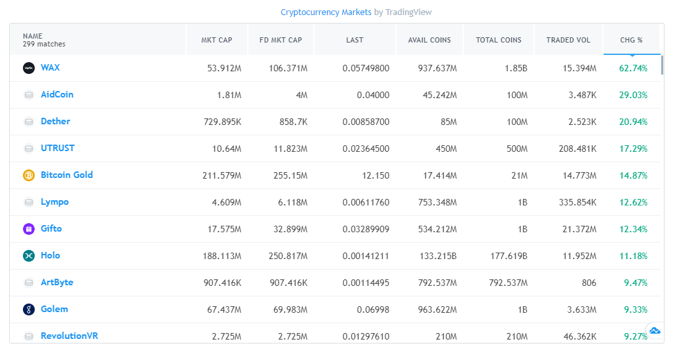Click the AidCoin placeholder coin icon
Image resolution: width=675 pixels, height=352 pixels.
(x=28, y=95)
